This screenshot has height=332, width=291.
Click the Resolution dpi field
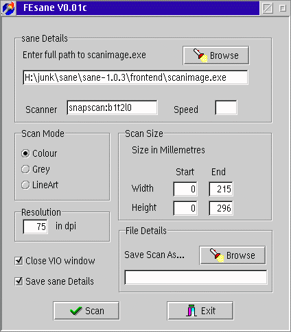coord(36,227)
